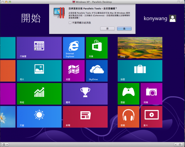Click the left arrow in status bar
This screenshot has width=185, height=147.
pos(176,144)
